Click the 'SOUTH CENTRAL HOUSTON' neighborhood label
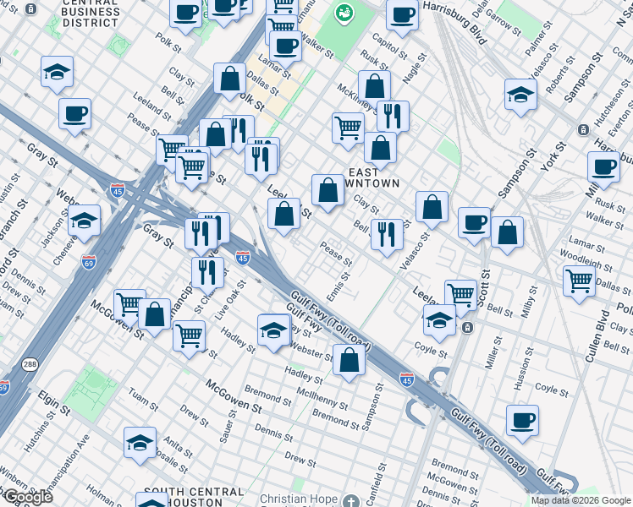The image size is (633, 507). 194,497
